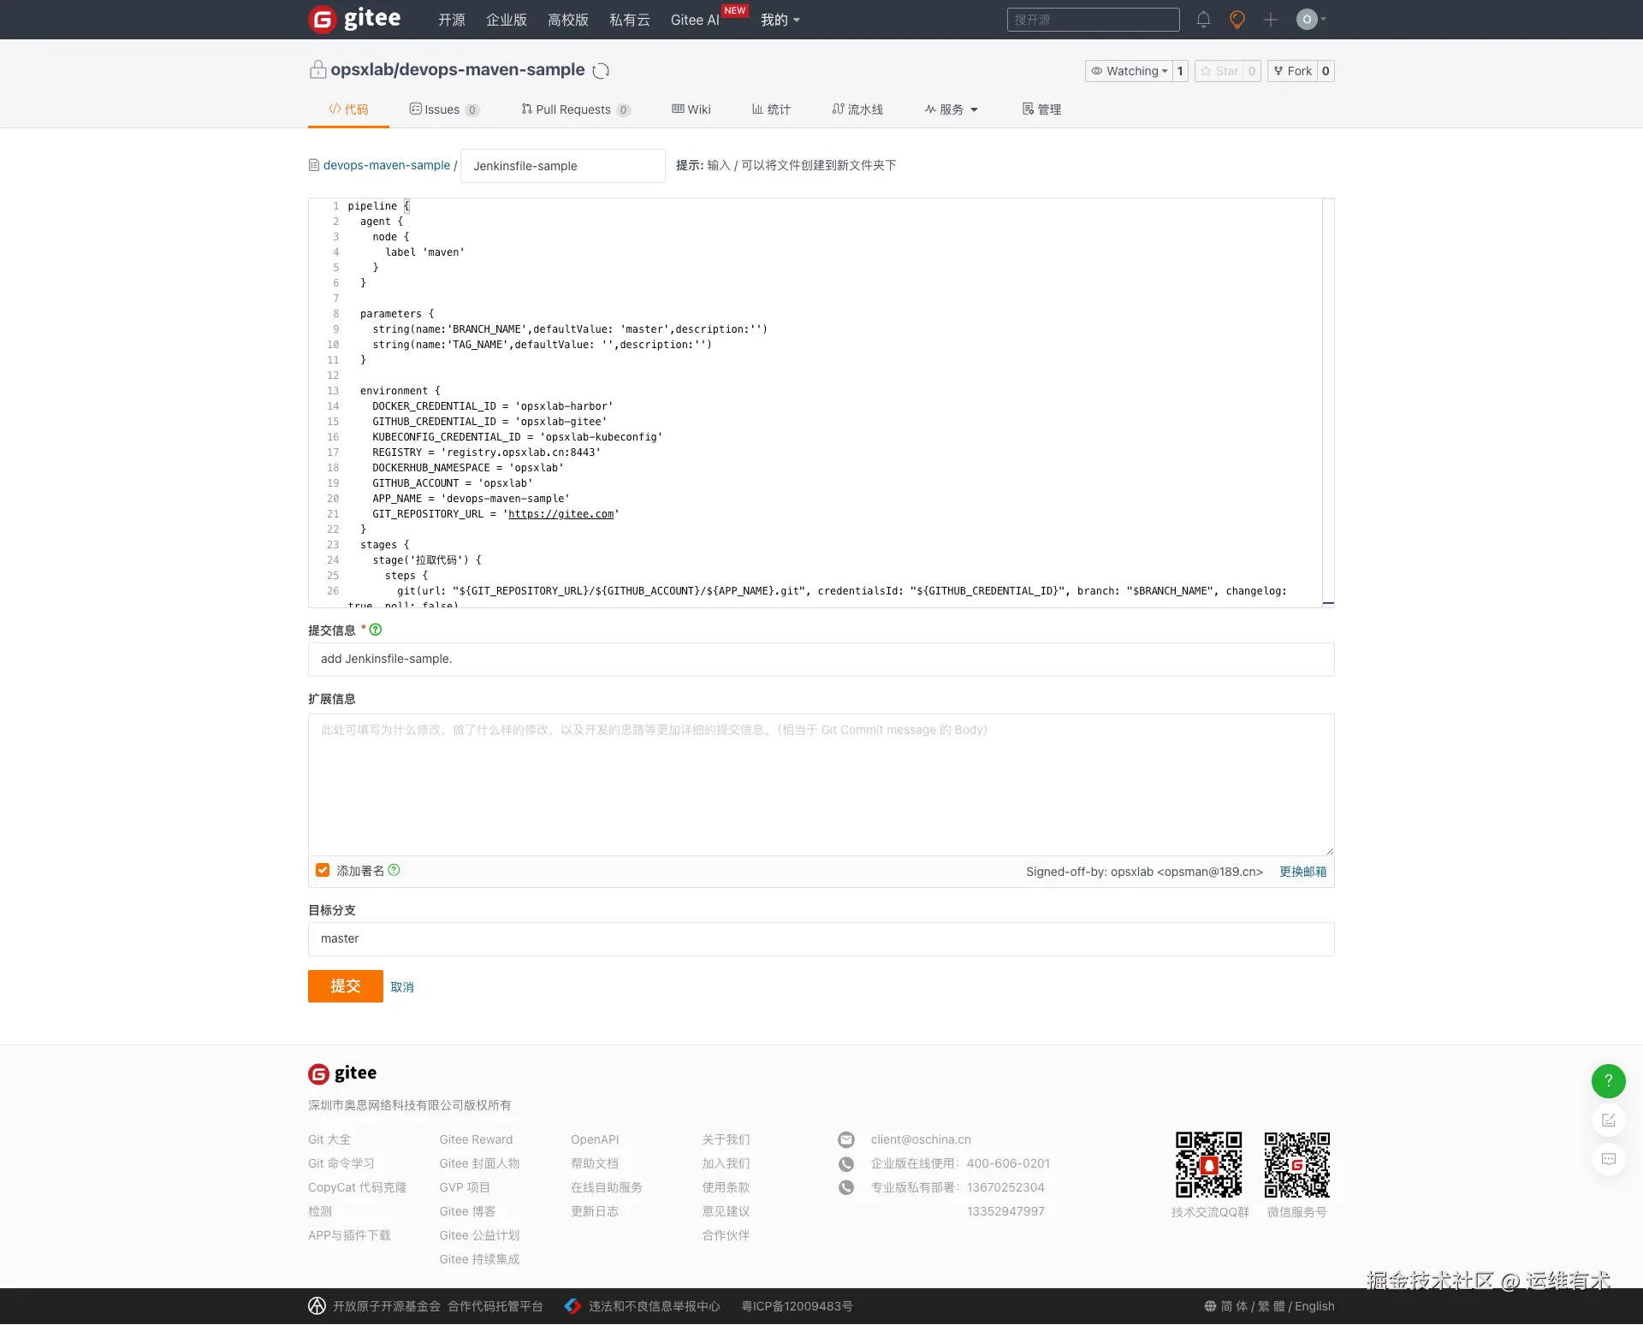Screen dimensions: 1643x1325
Task: Open the floating question mark help button
Action: (1608, 1080)
